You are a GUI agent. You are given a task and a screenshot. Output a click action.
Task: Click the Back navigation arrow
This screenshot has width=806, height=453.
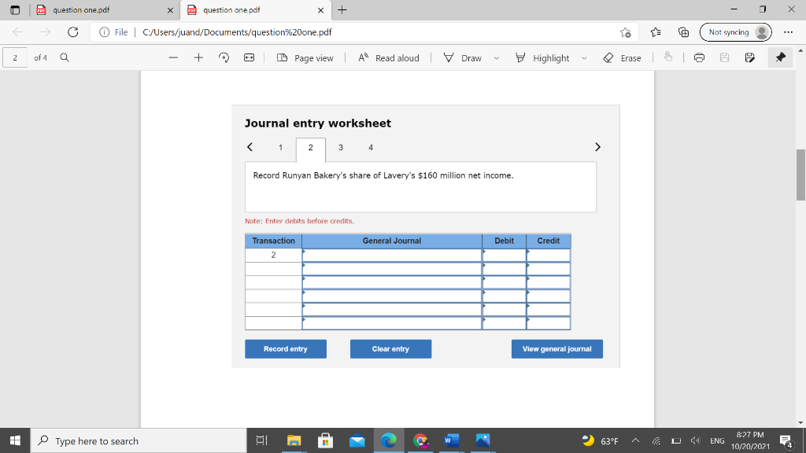click(x=17, y=31)
